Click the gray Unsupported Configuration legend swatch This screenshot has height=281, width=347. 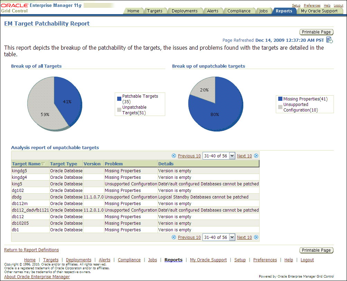(x=280, y=107)
